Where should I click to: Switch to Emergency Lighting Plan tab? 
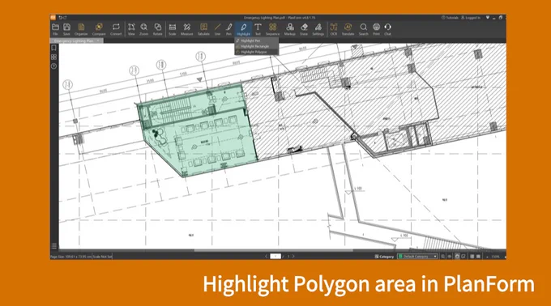click(74, 40)
